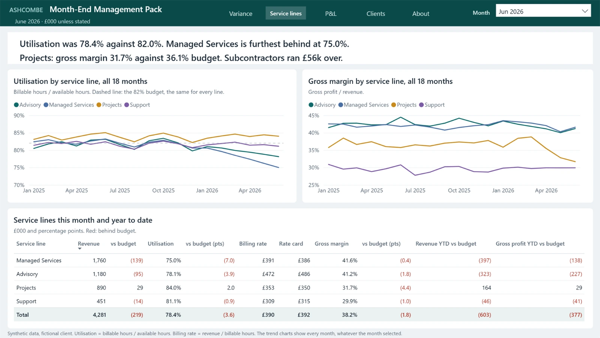
Task: Click Support legend dot in gross margin chart
Action: [x=421, y=105]
